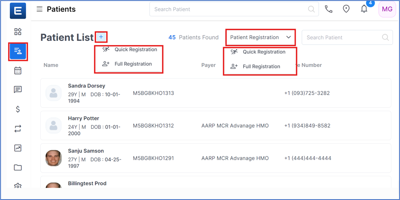Click the transfer arrows sidebar icon

coord(18,129)
